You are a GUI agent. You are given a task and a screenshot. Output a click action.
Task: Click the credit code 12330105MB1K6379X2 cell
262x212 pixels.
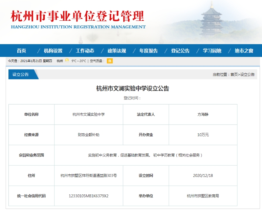(89, 196)
